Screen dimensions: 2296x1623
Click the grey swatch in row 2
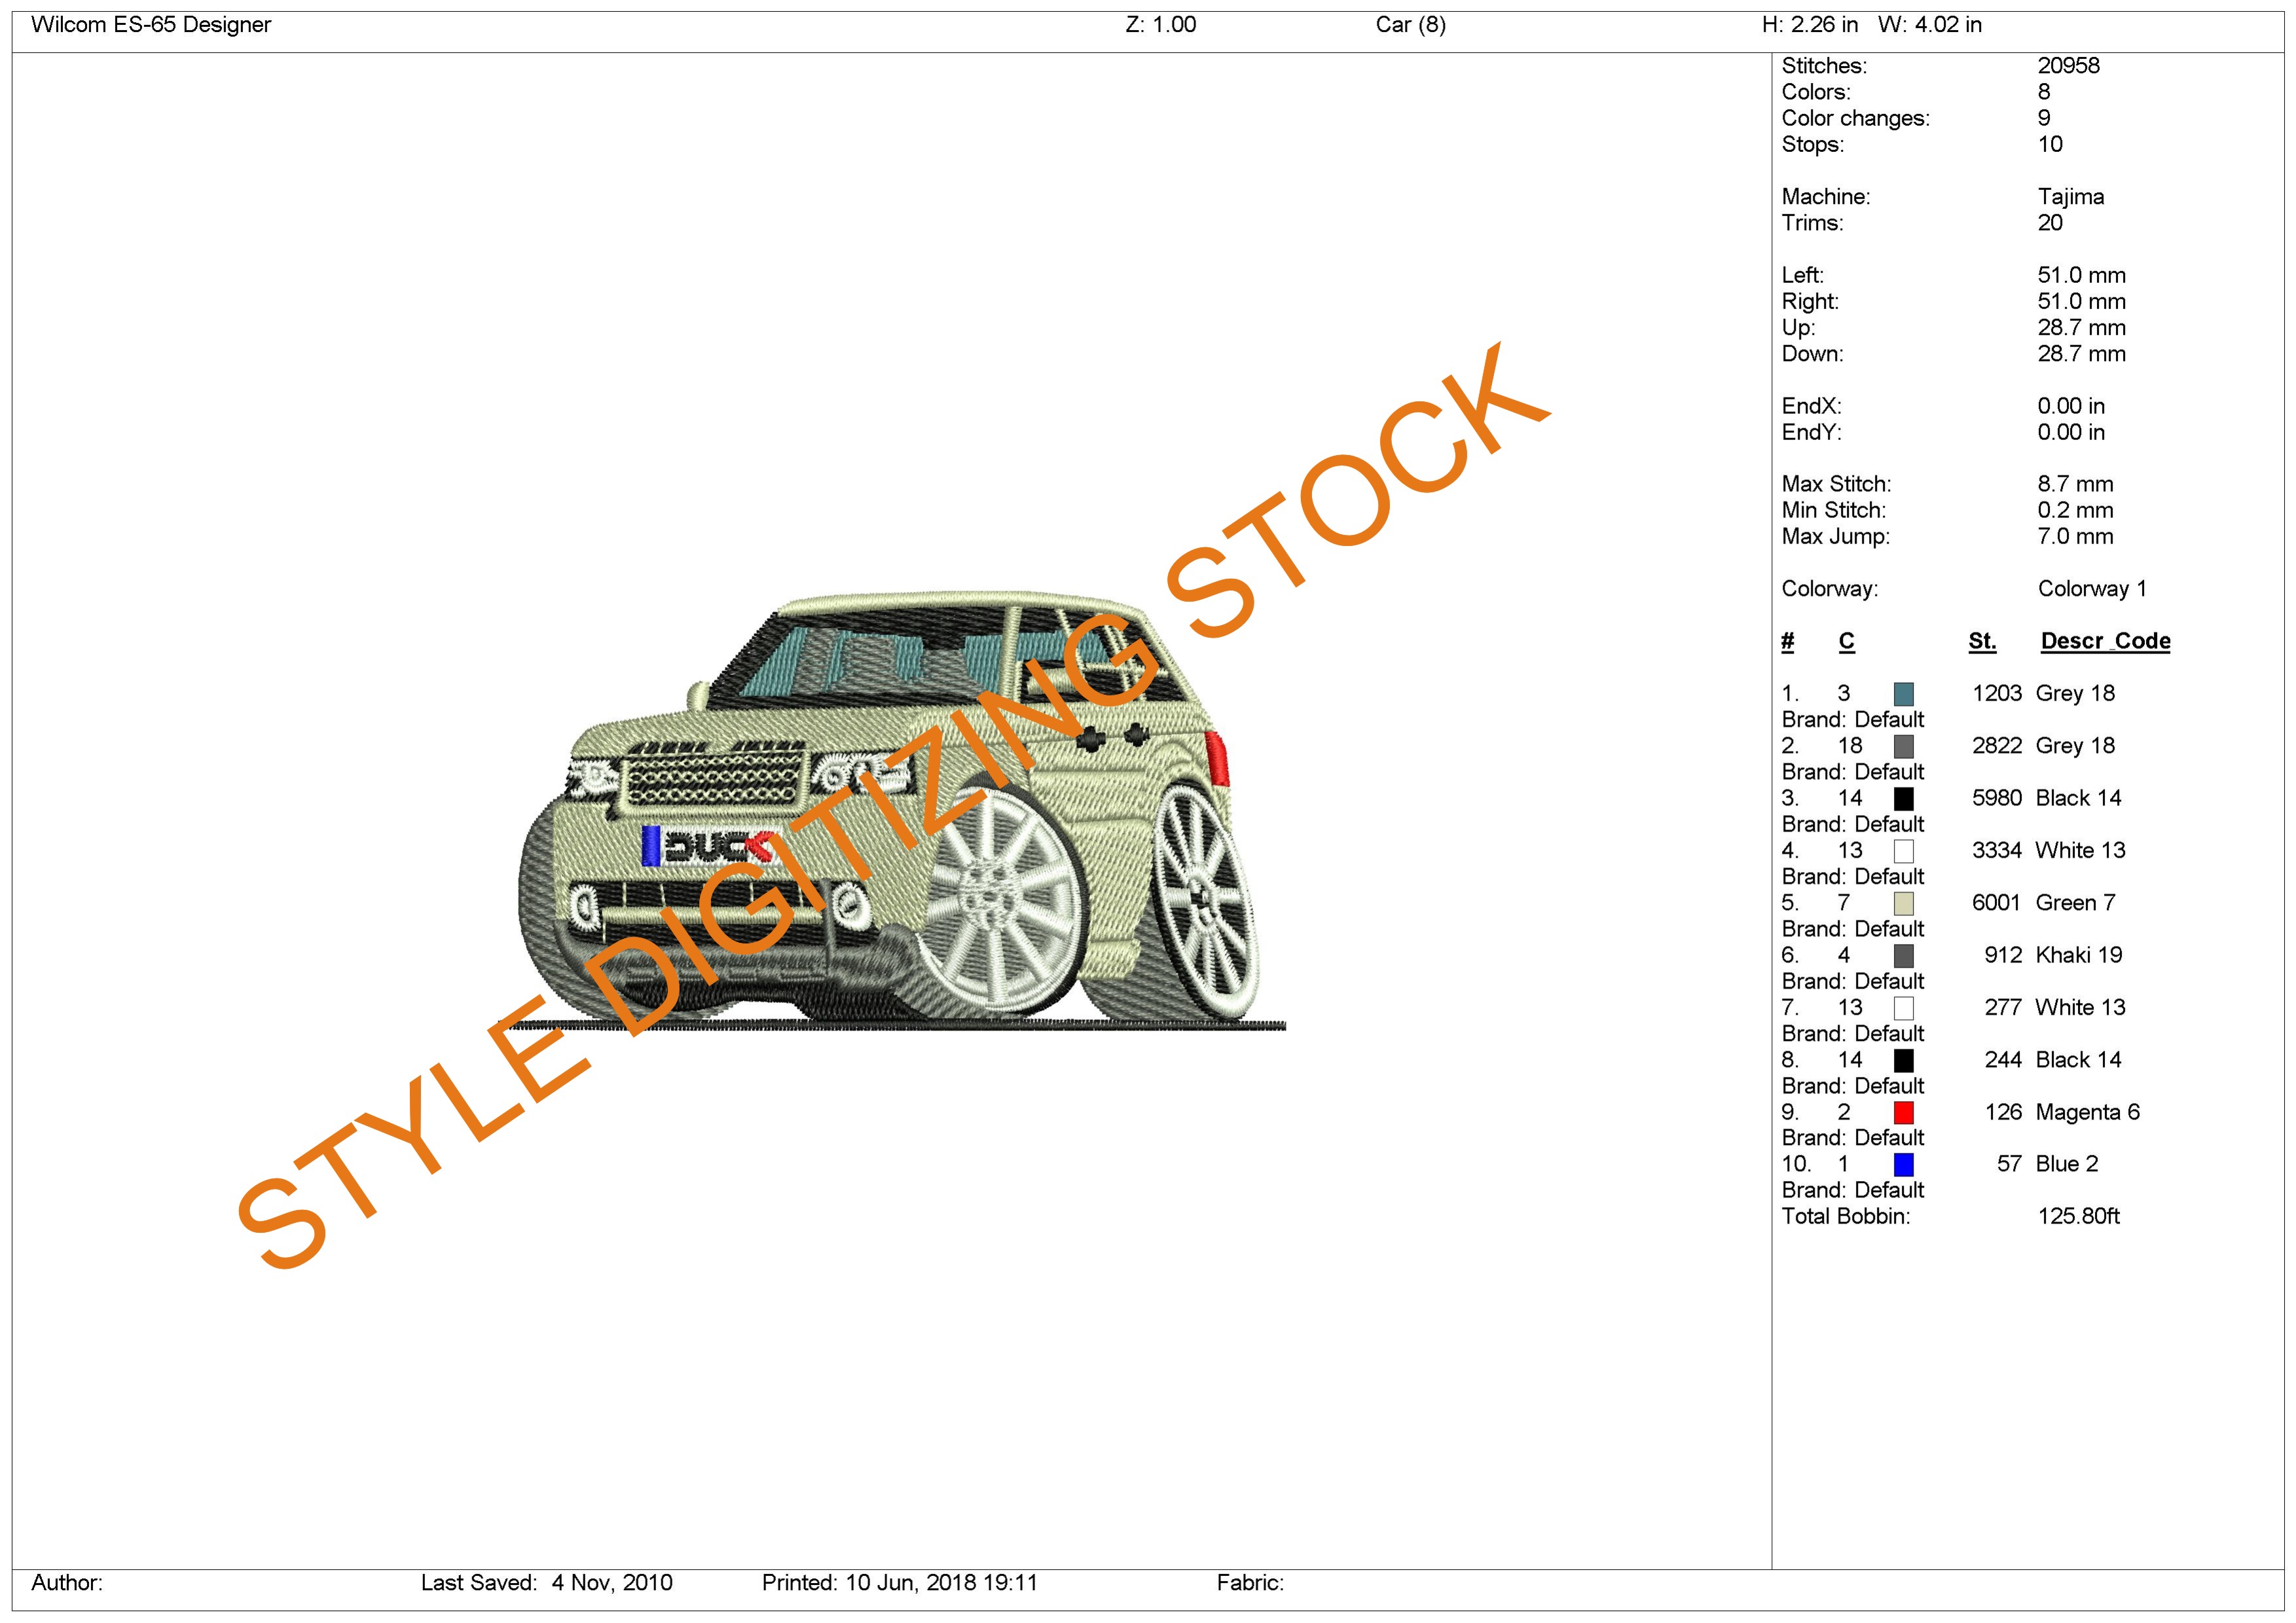point(1903,747)
